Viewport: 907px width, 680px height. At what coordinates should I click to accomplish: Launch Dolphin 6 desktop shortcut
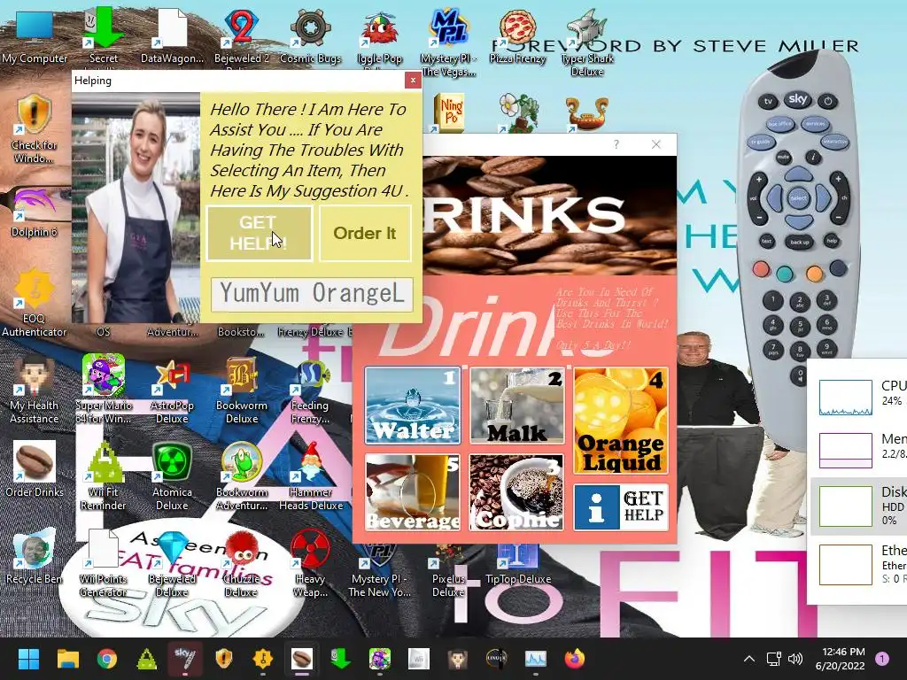coord(34,212)
